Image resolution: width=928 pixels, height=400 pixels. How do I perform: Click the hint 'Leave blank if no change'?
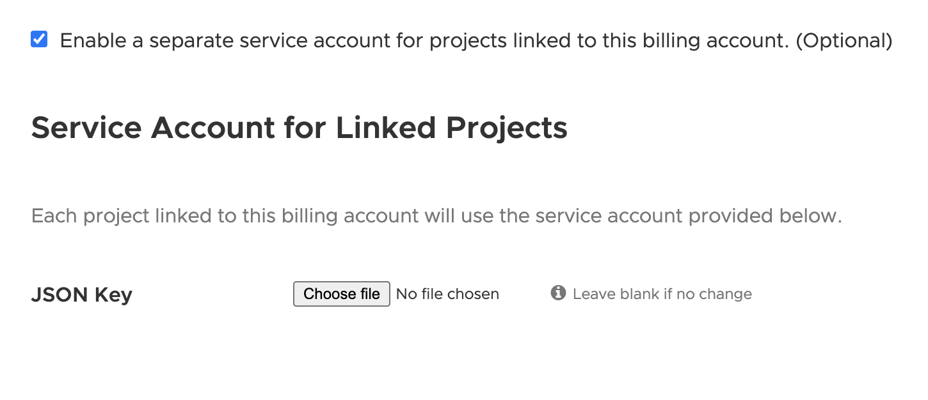click(x=662, y=293)
